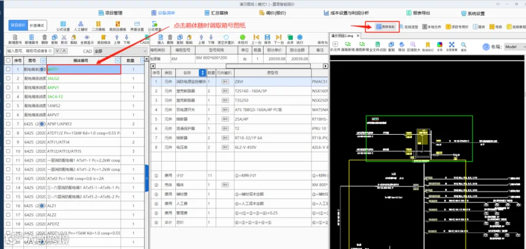This screenshot has height=249, width=526.
Task: Open 成本设置与利润分析 tab
Action: coord(346,13)
